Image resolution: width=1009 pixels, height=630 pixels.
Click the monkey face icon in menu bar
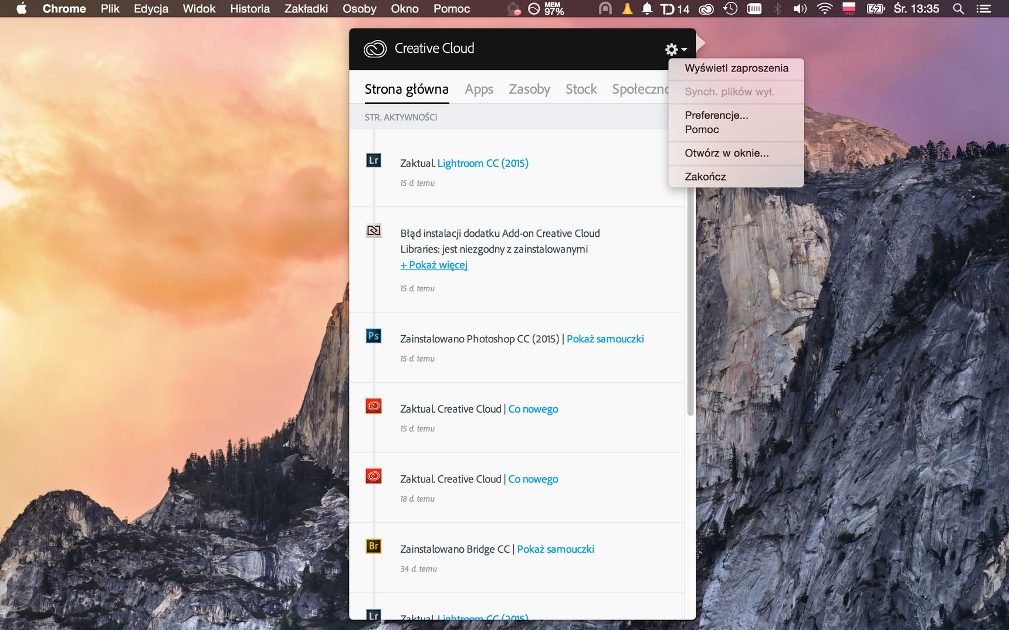click(514, 9)
